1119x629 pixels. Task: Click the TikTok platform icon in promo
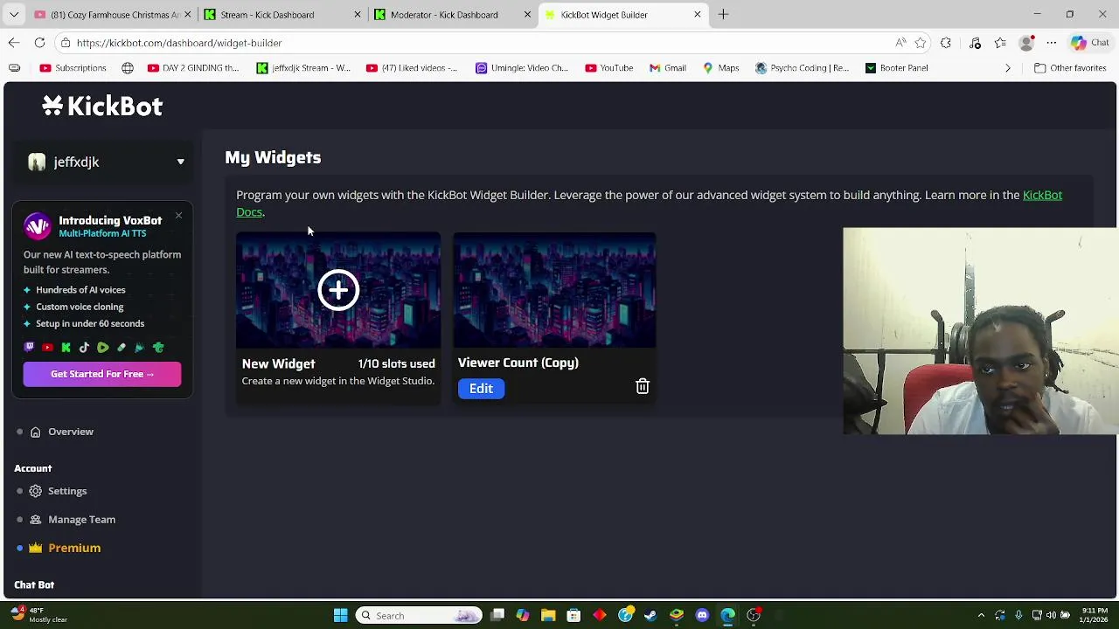coord(84,348)
